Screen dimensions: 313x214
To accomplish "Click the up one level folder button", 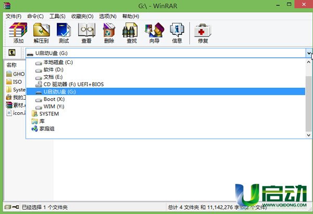I will (12, 52).
